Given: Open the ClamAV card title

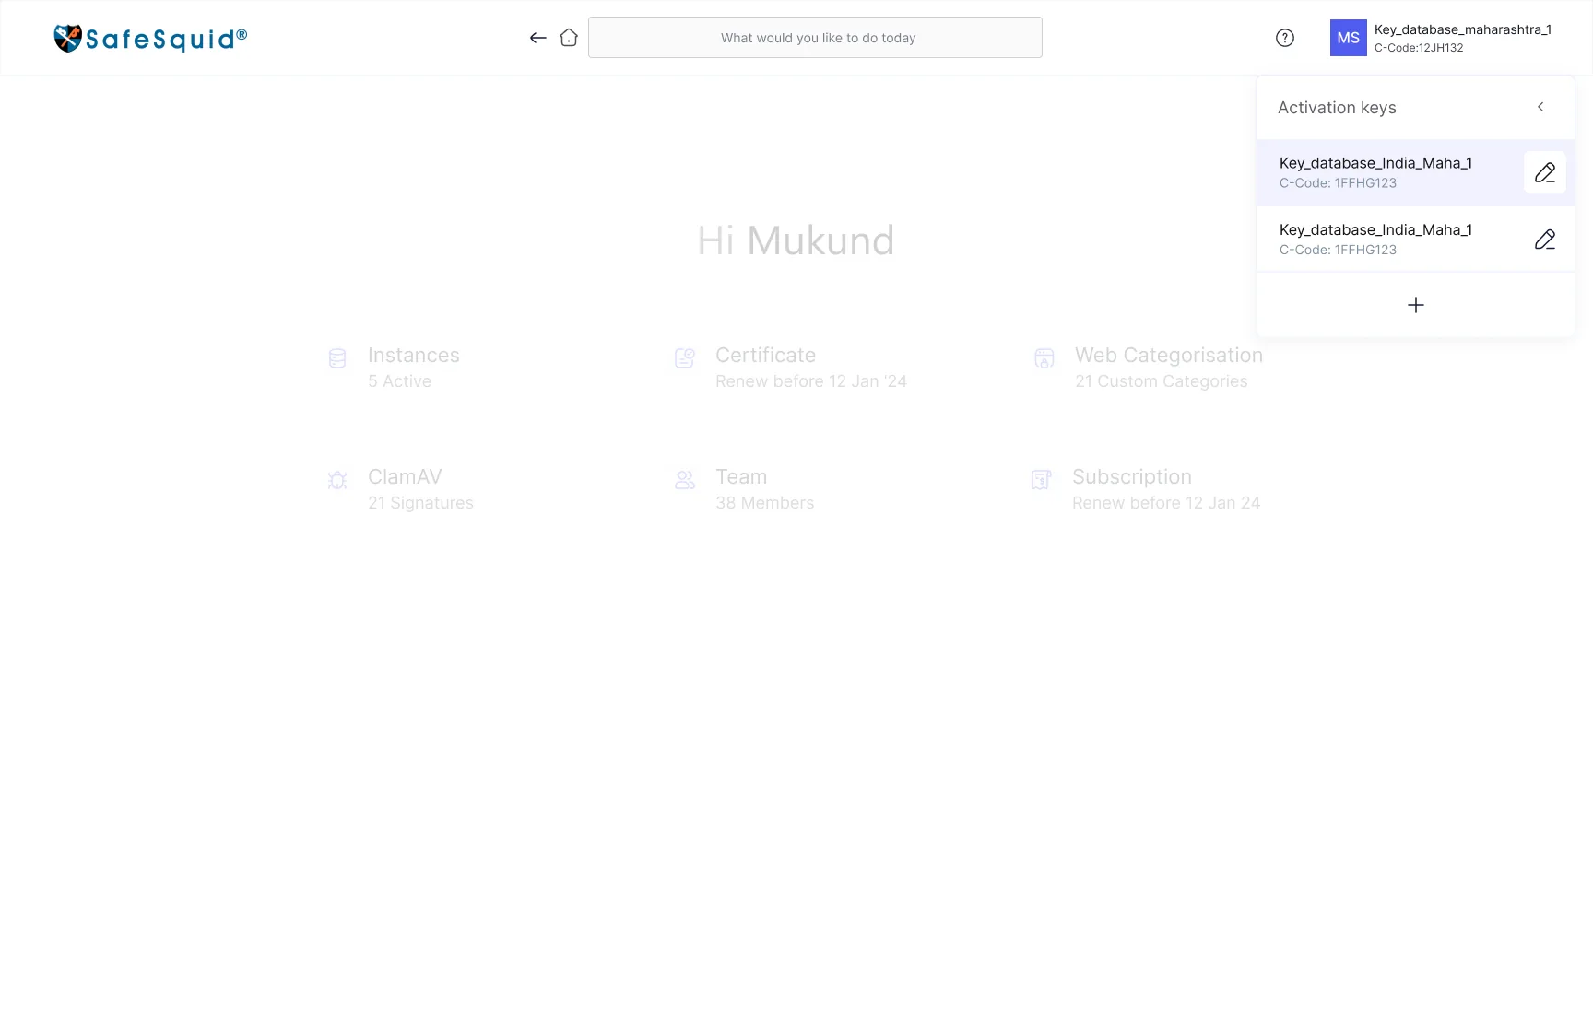Looking at the screenshot, I should pos(405,477).
